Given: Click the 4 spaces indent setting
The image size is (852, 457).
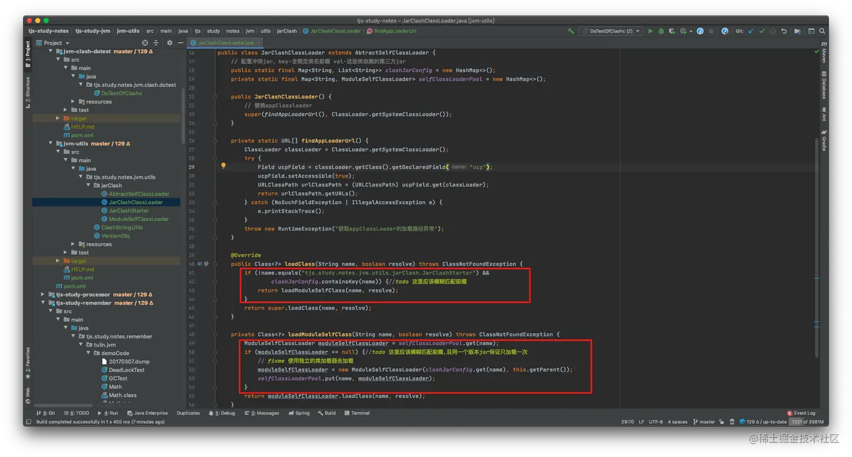Looking at the screenshot, I should click(677, 421).
